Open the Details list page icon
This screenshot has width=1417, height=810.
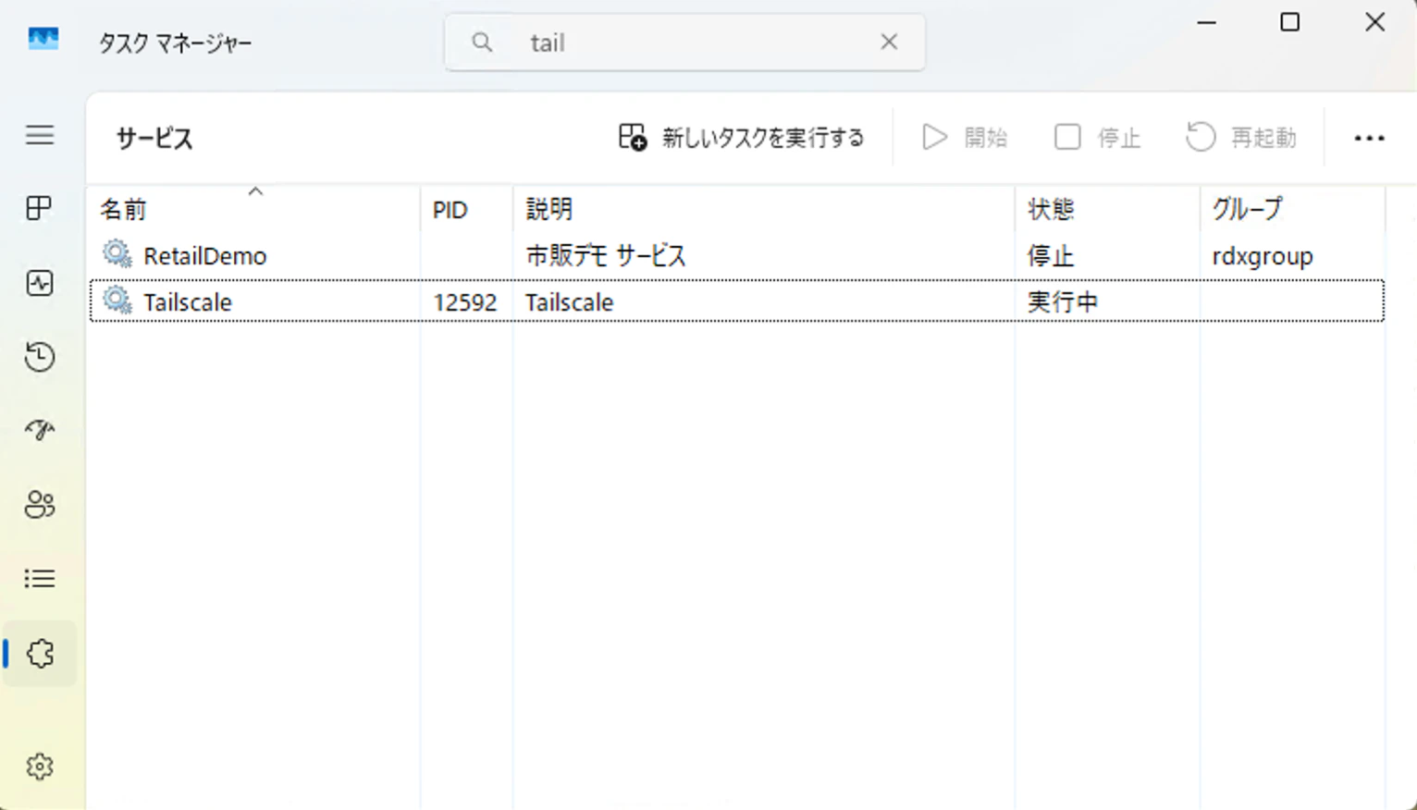point(40,579)
